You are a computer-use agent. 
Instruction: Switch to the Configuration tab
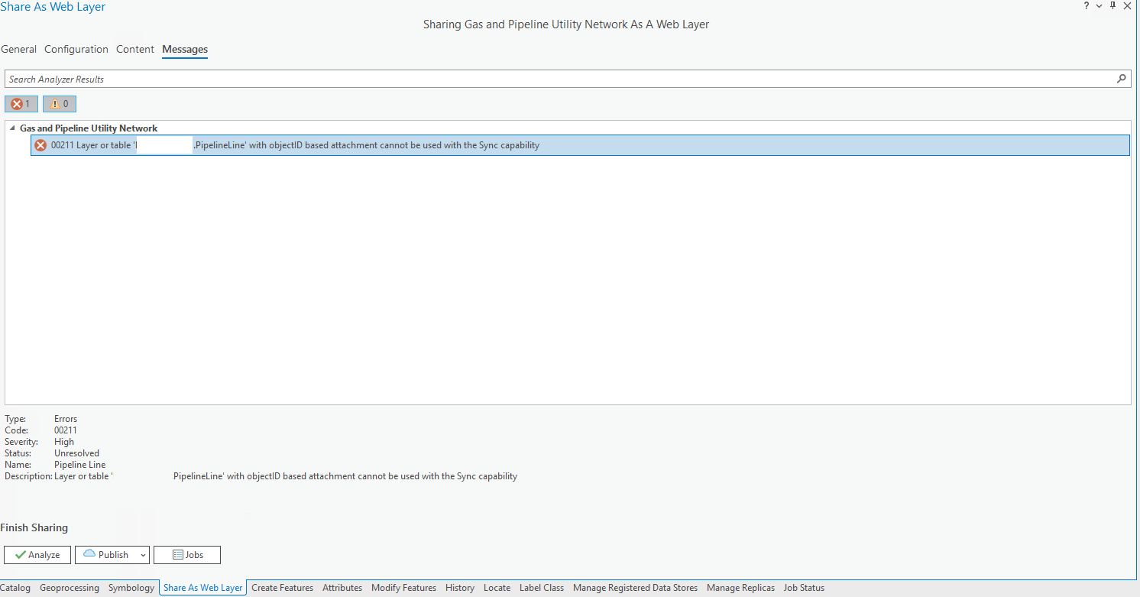[x=76, y=49]
